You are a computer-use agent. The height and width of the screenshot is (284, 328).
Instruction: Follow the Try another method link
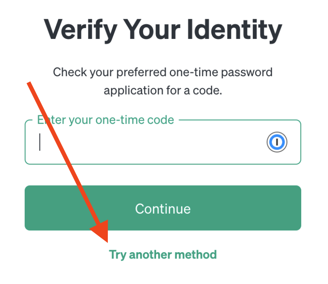pyautogui.click(x=163, y=255)
